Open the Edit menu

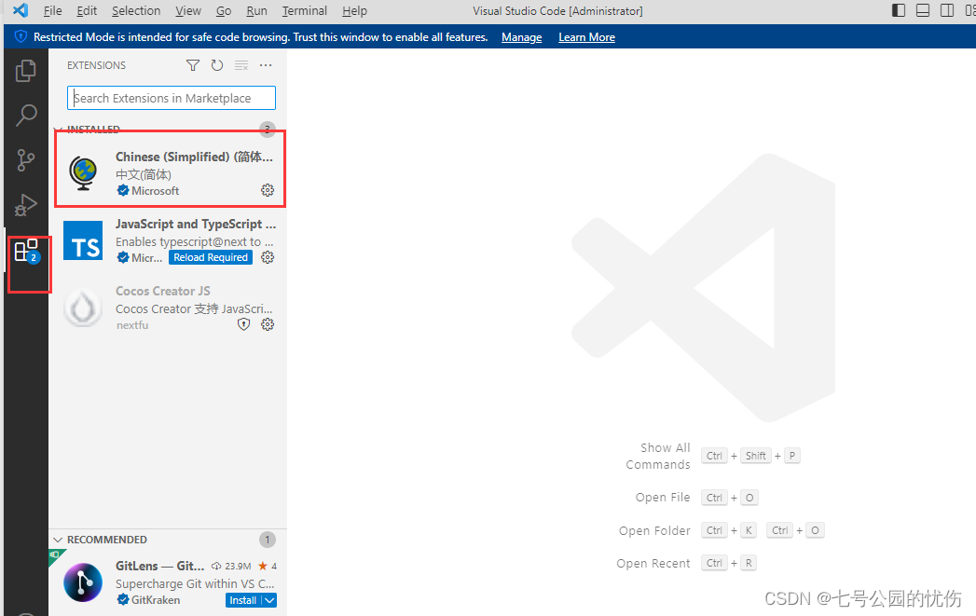(x=87, y=10)
